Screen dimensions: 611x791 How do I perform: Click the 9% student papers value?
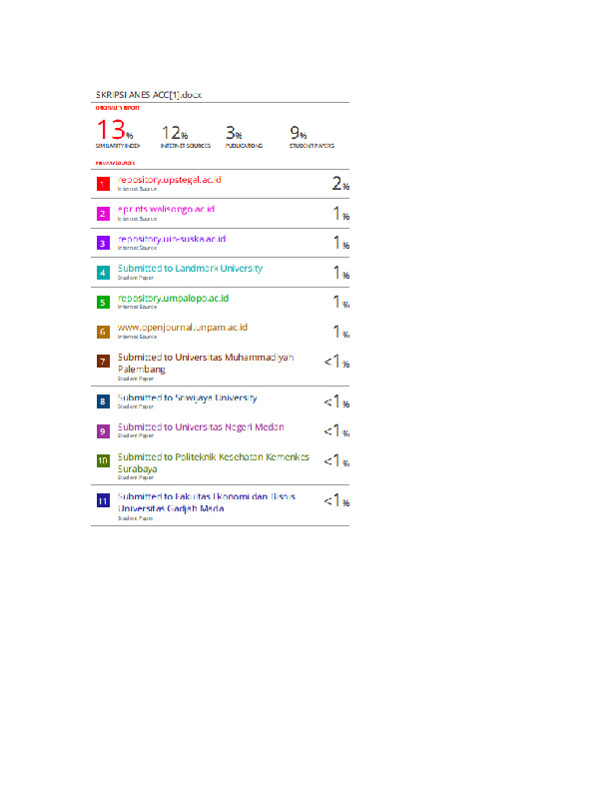298,133
